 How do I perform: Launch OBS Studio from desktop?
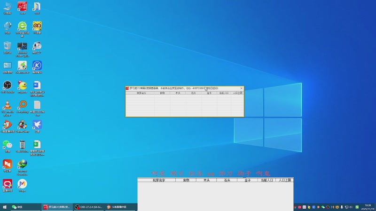[8, 87]
